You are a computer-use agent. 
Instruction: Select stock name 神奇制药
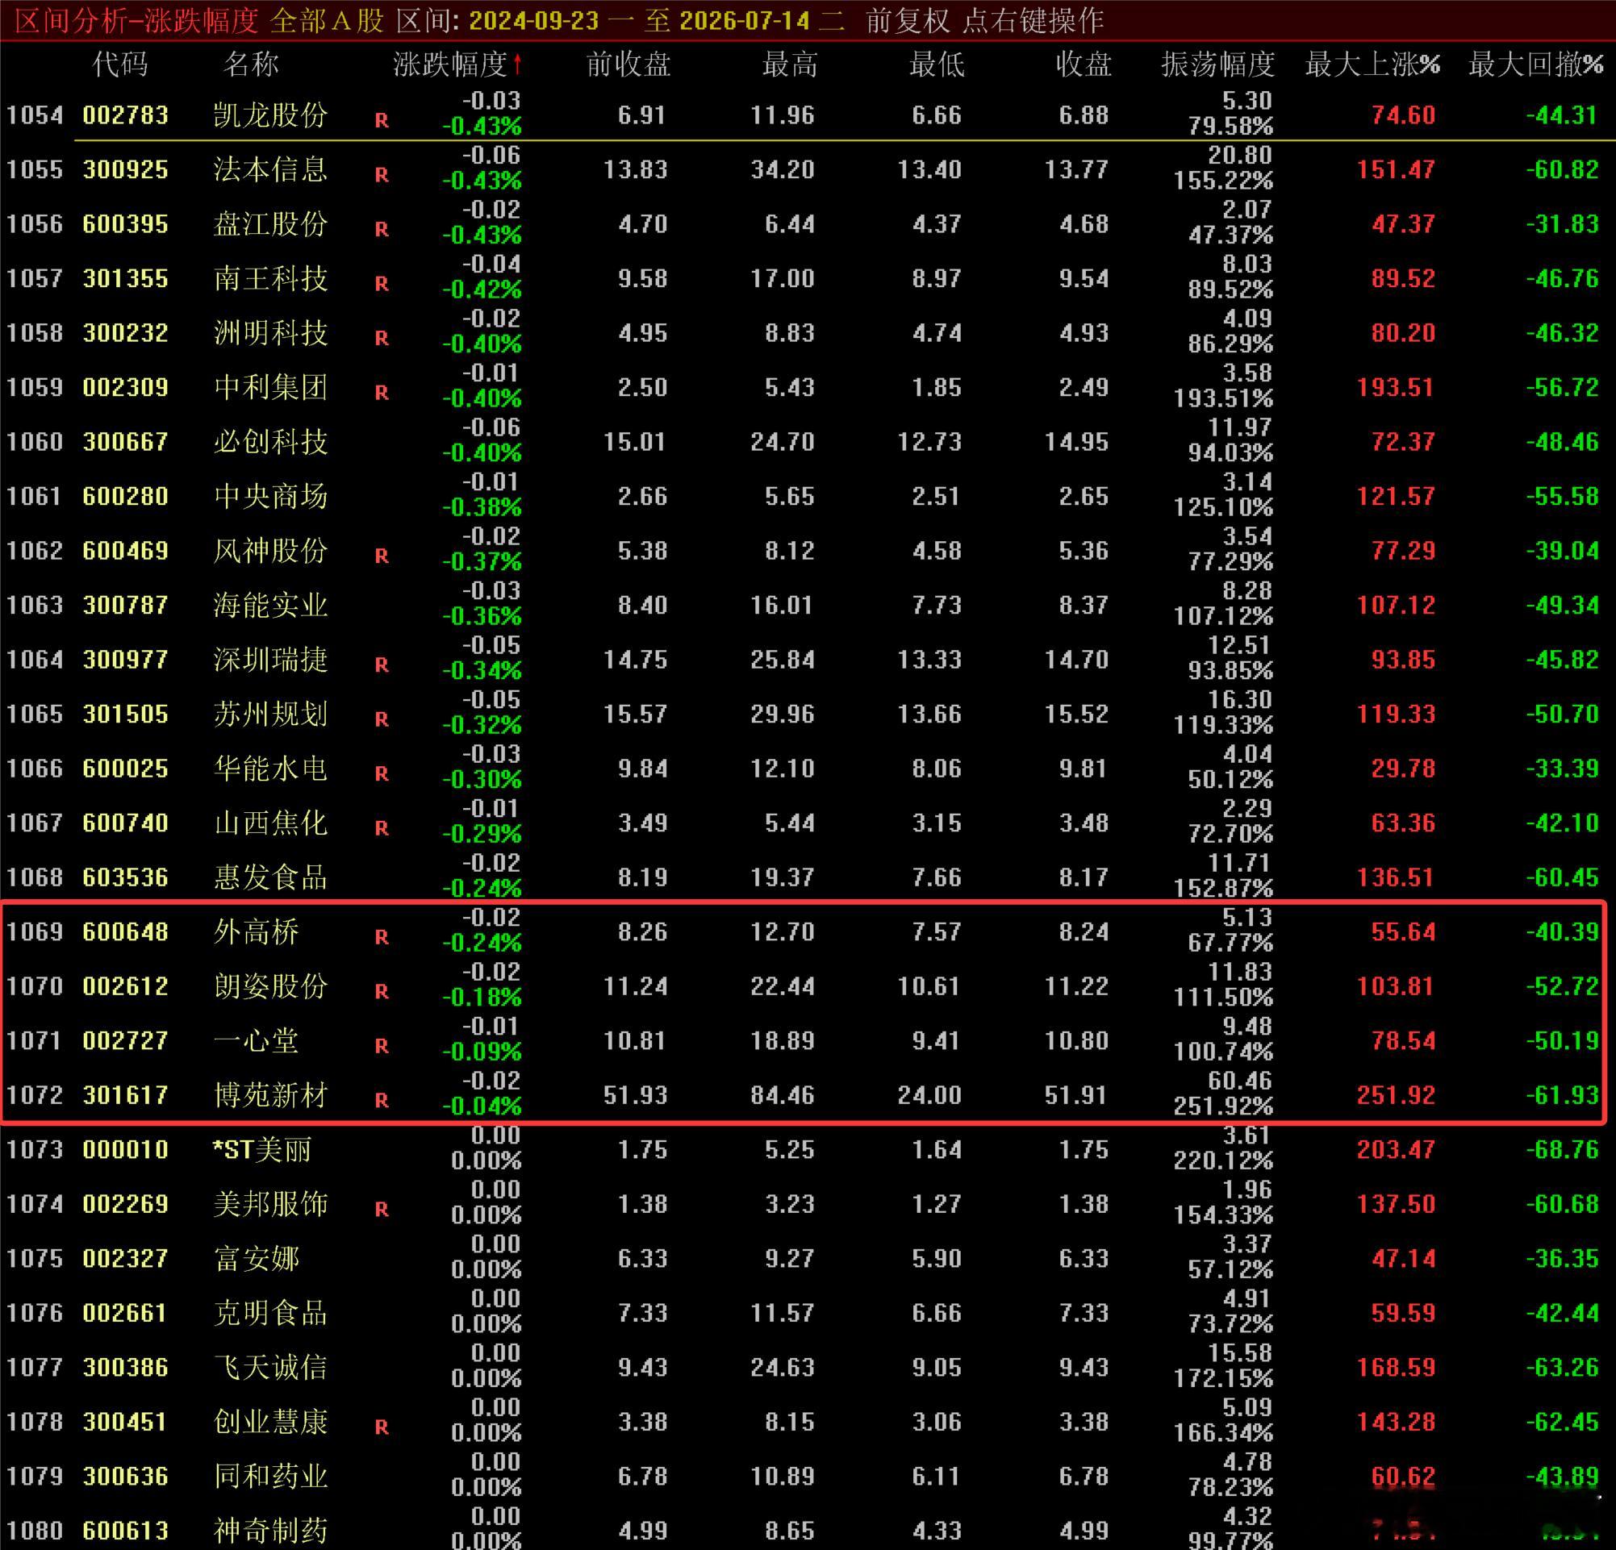[x=270, y=1529]
